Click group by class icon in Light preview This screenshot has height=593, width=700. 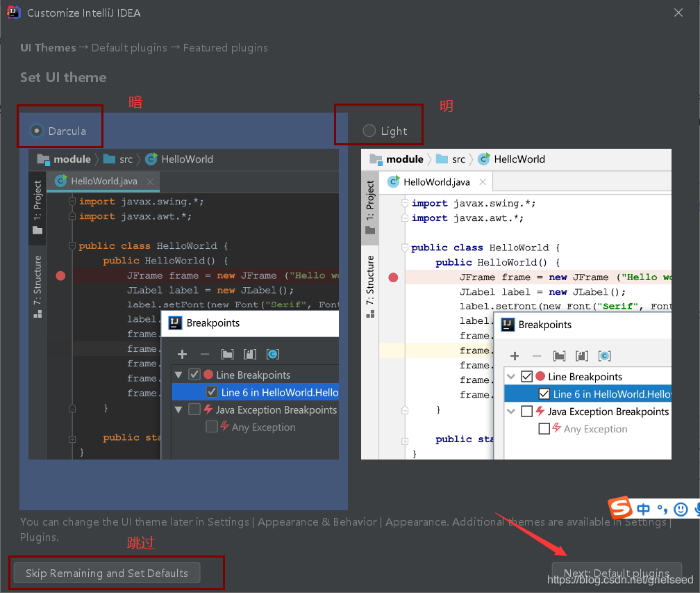pos(604,356)
